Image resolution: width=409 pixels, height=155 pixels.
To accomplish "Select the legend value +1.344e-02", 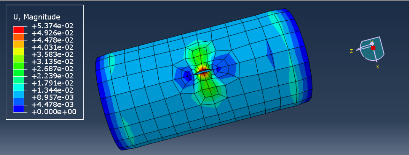I will click(52, 90).
